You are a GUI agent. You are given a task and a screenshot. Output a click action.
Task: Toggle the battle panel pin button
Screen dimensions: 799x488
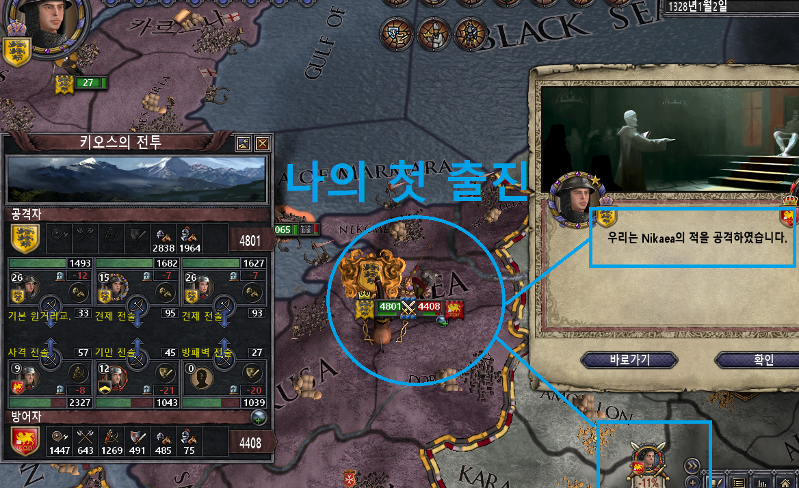coord(244,144)
